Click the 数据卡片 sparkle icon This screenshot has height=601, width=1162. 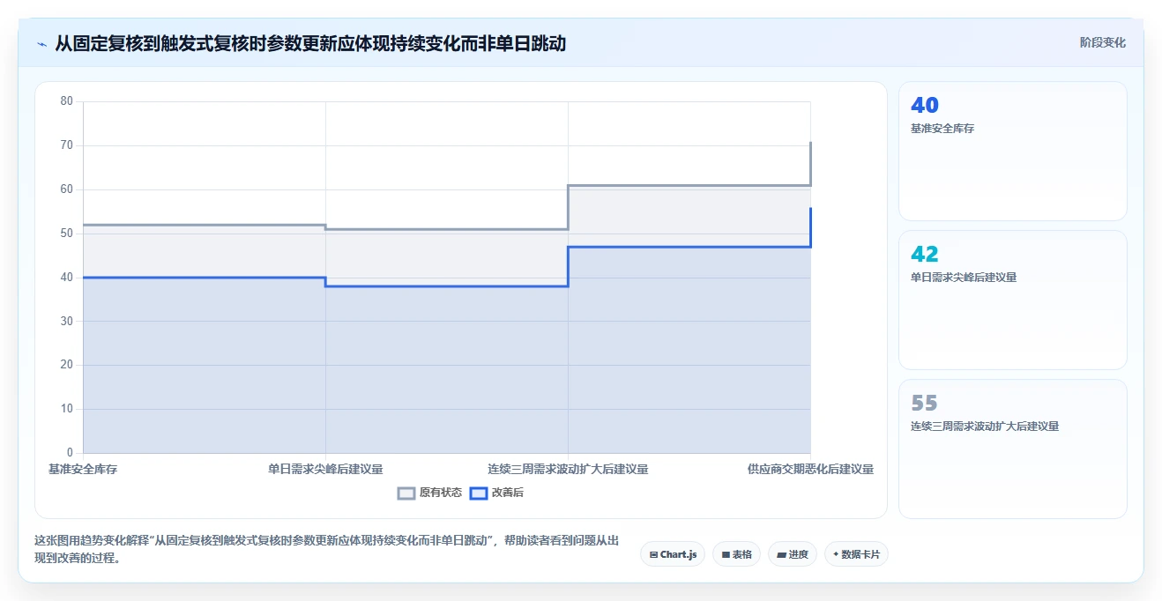coord(836,554)
